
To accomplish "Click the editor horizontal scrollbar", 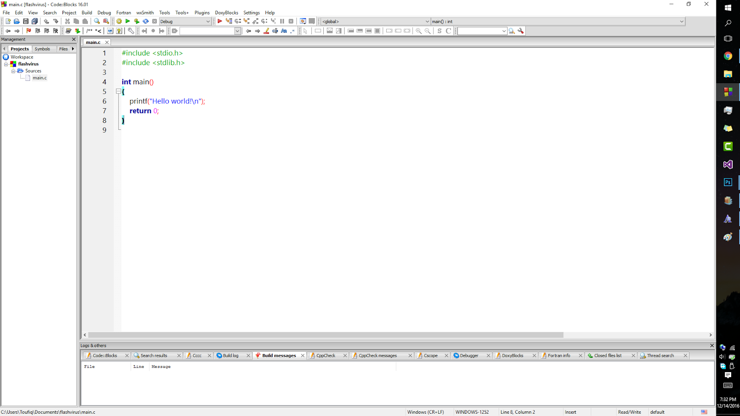I will tap(326, 335).
